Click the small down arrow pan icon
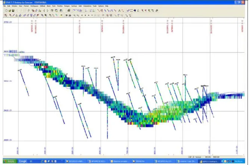 pyautogui.click(x=92, y=15)
